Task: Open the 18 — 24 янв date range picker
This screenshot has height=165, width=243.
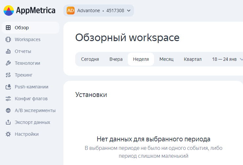Action: 227,59
